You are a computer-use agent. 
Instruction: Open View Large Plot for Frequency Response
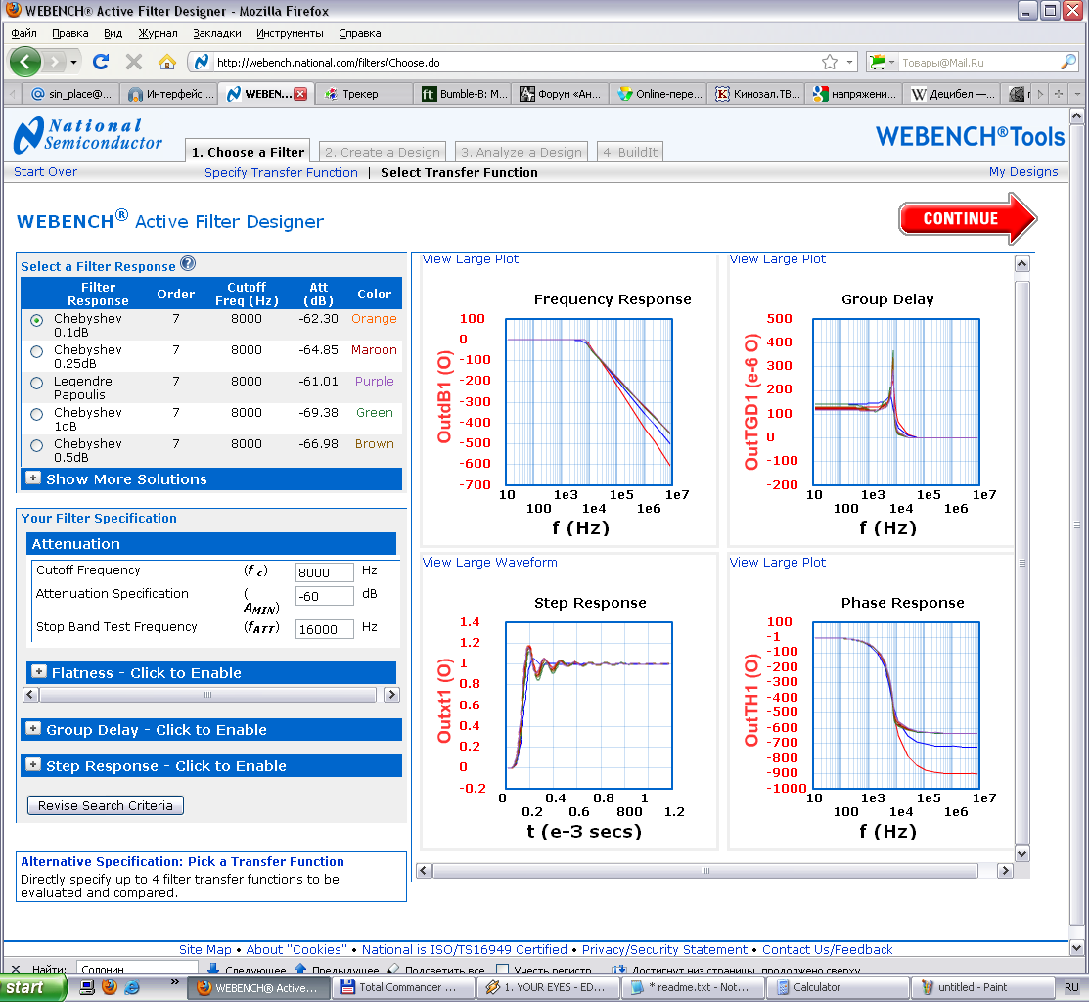471,259
